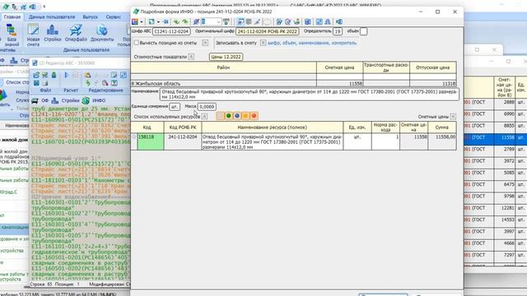Screen dimensions: 527x296
Task: Select the light pink color swatch
Action: 220,116
